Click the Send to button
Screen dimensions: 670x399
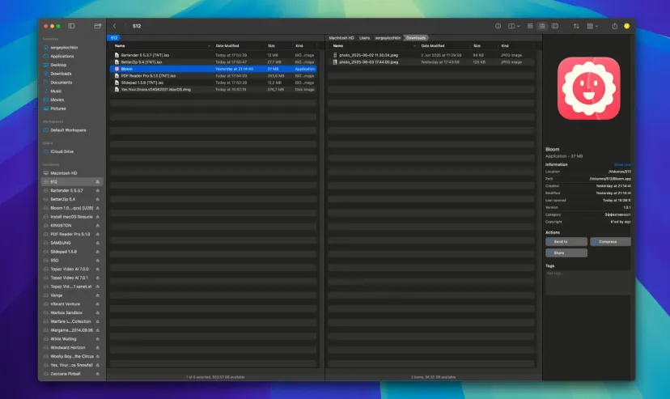click(x=566, y=242)
